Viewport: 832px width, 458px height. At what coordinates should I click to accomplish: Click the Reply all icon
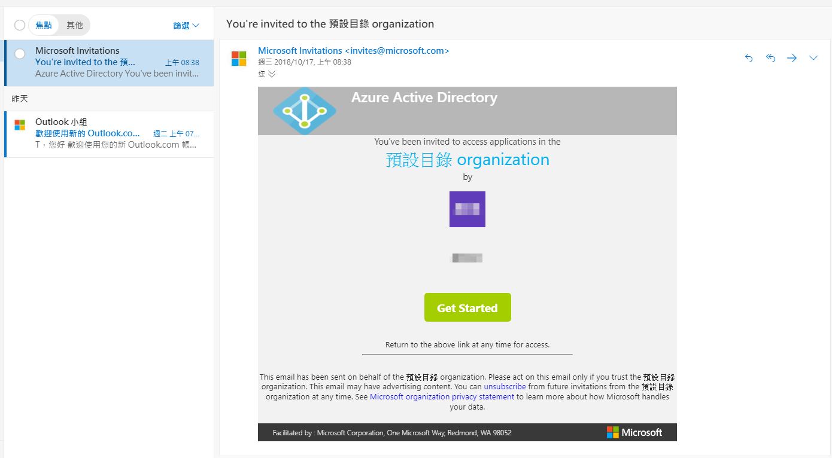pos(770,58)
